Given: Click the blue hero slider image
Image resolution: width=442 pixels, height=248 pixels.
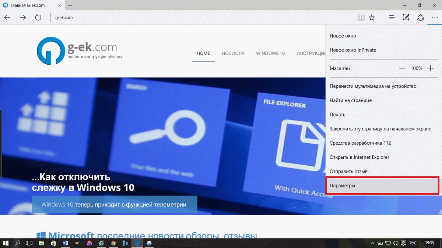Looking at the screenshot, I should click(x=163, y=146).
